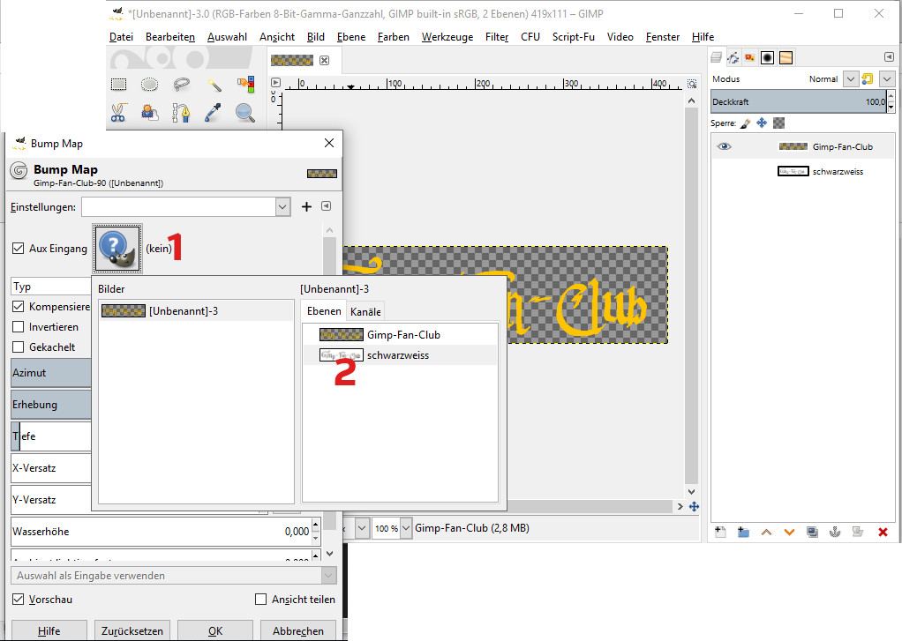Screen dimensions: 902x641
Task: Duplicate the current layer
Action: click(812, 532)
